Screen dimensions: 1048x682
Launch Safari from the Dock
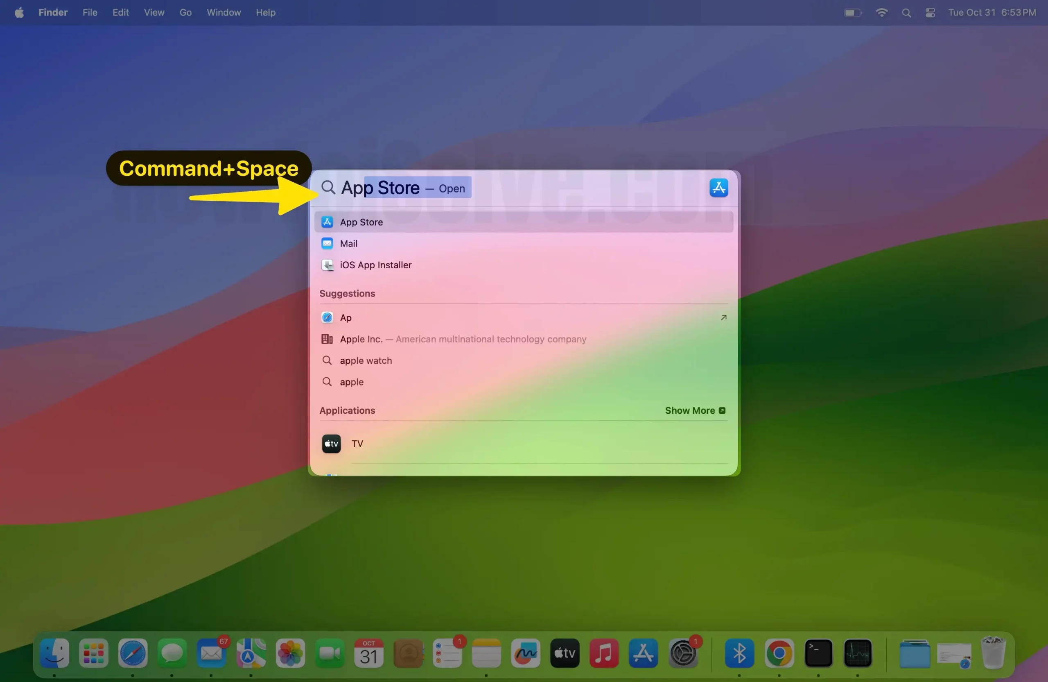133,653
